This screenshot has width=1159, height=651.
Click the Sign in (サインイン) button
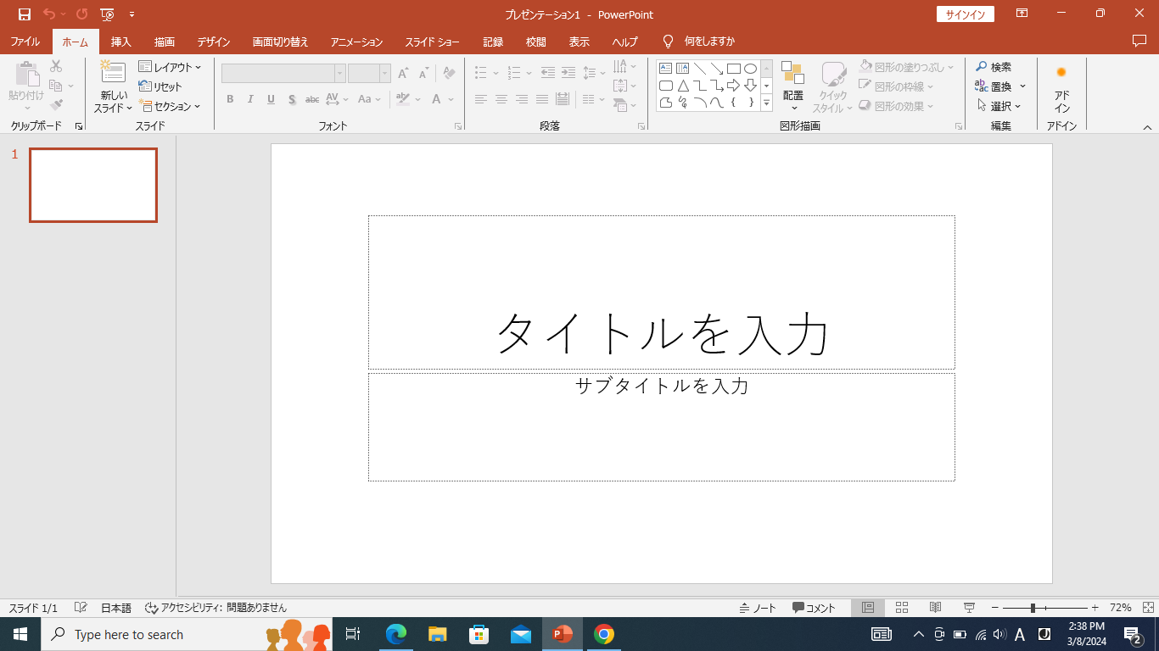click(966, 14)
